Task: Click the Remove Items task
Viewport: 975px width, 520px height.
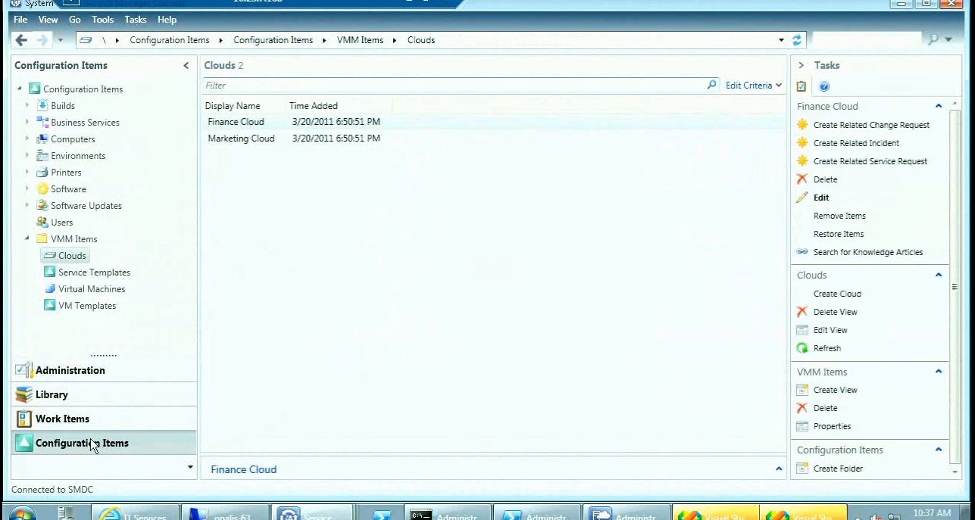Action: tap(839, 216)
